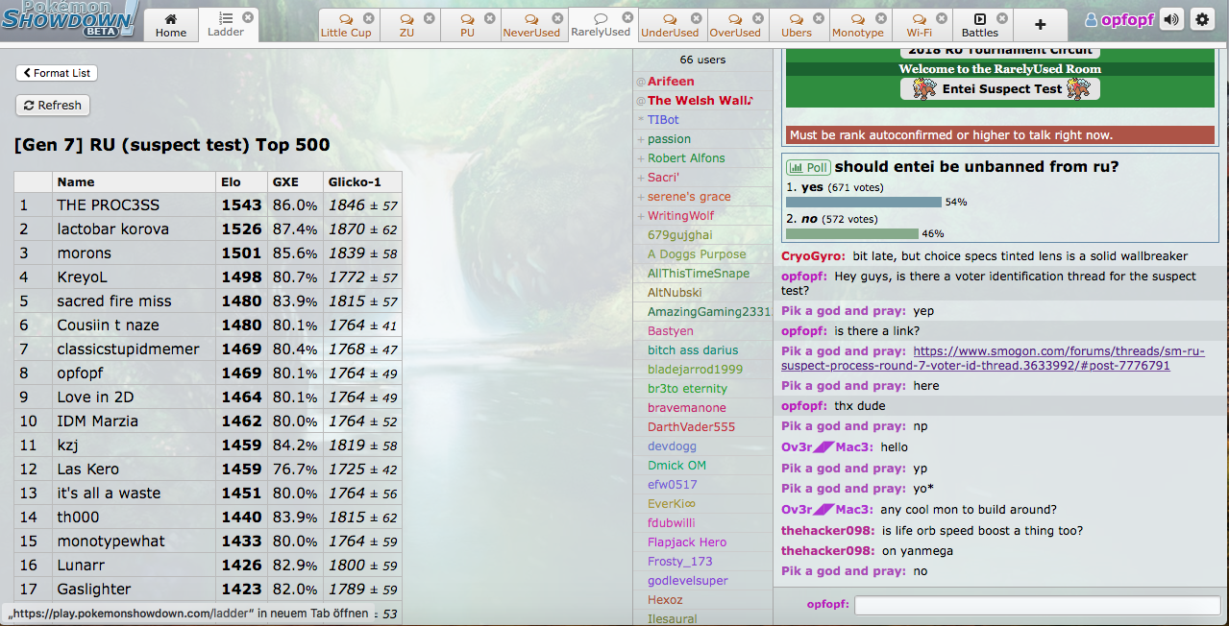This screenshot has height=626, width=1229.
Task: Go to the Home tab
Action: [171, 25]
